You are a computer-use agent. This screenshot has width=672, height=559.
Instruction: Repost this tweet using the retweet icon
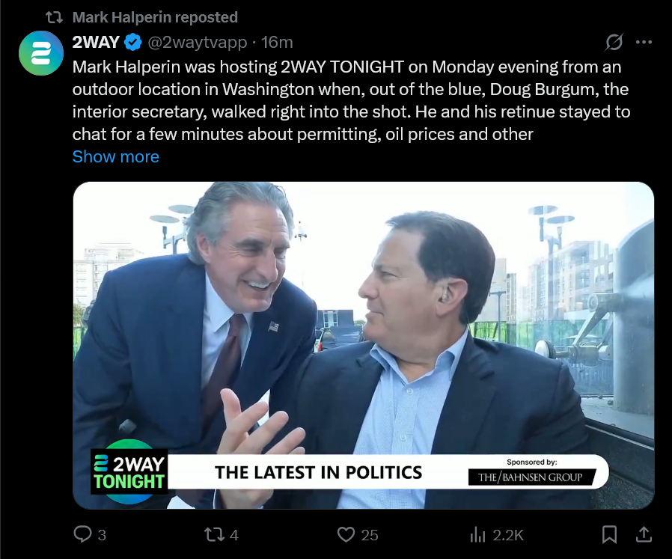214,534
